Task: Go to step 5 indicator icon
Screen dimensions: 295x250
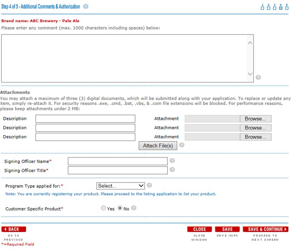Action: (287, 7)
